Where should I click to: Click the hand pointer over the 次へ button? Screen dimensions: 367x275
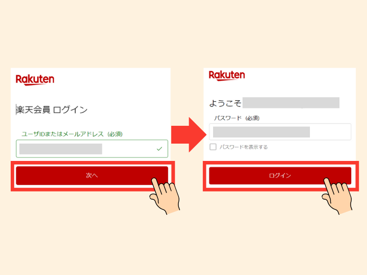pos(165,196)
